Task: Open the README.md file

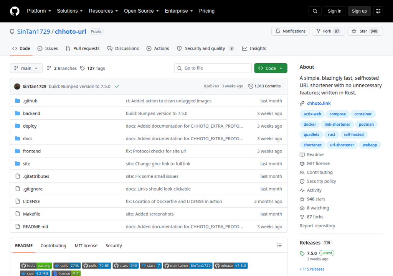Action: pyautogui.click(x=35, y=227)
